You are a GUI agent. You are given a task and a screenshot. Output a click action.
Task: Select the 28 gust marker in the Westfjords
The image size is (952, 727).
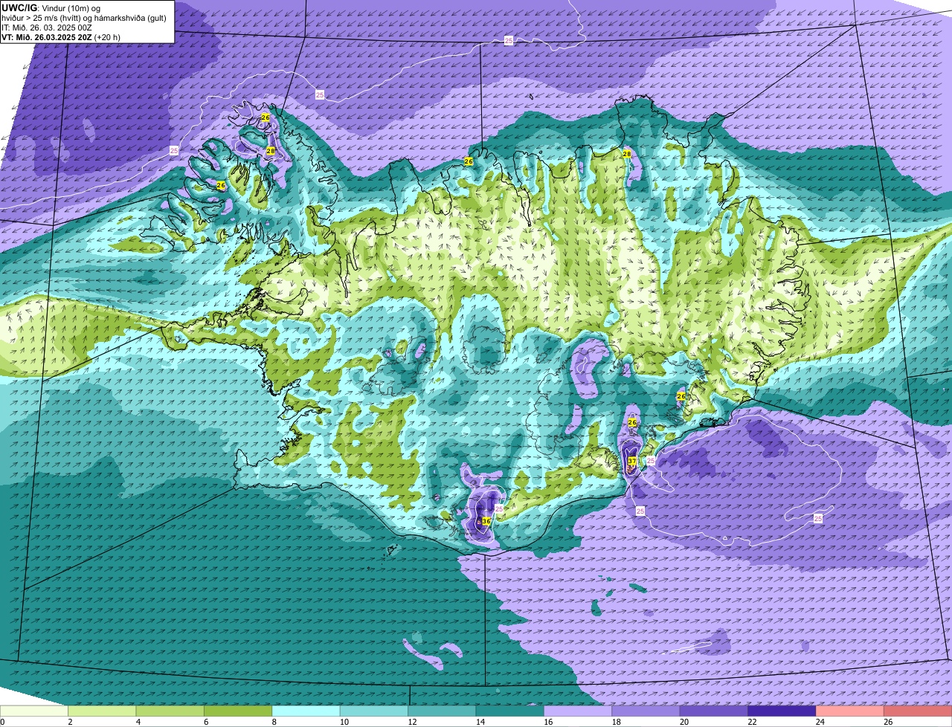pos(270,151)
